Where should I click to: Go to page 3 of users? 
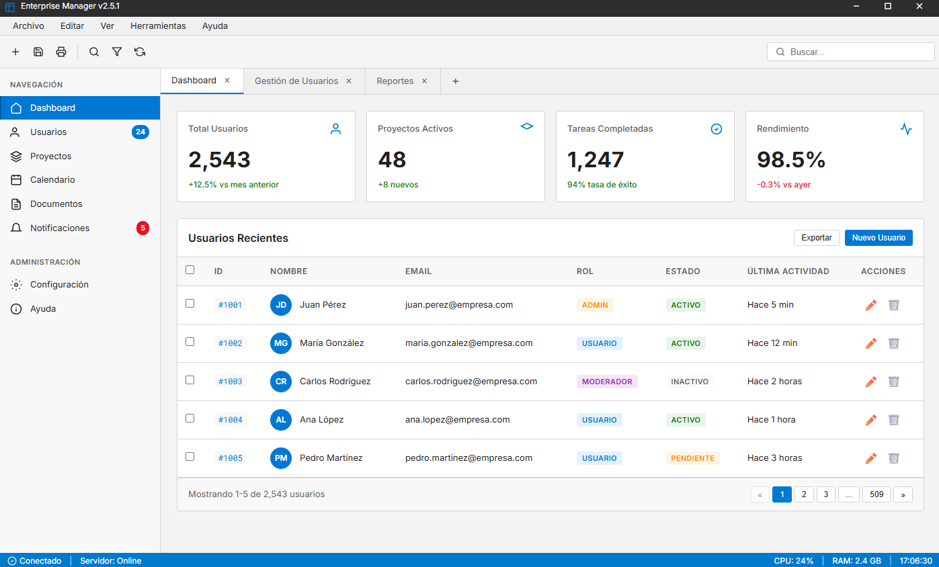click(826, 494)
